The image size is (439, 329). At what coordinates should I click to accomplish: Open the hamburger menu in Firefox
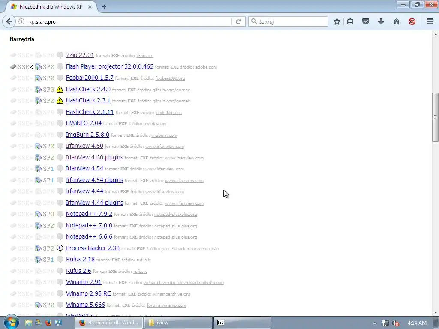tap(430, 21)
